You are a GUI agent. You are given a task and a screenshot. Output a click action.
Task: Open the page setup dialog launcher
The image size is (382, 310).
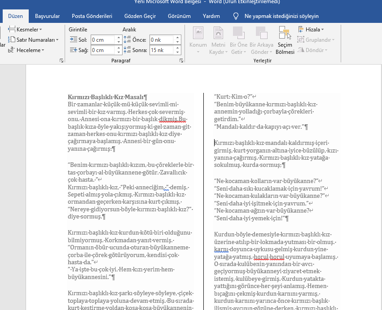click(x=61, y=60)
